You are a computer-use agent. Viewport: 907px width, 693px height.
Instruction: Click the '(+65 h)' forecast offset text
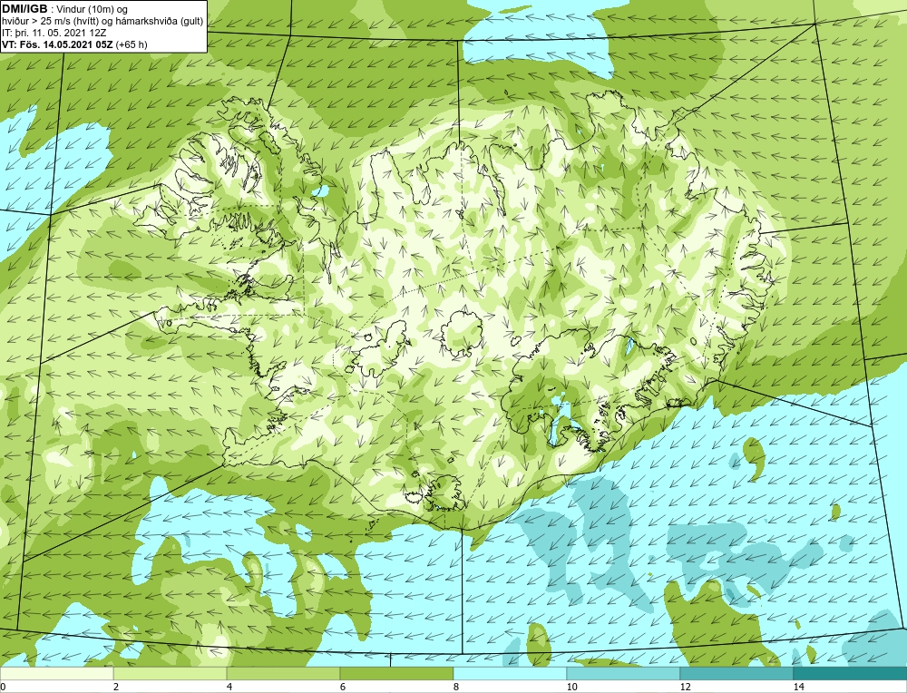[x=132, y=44]
